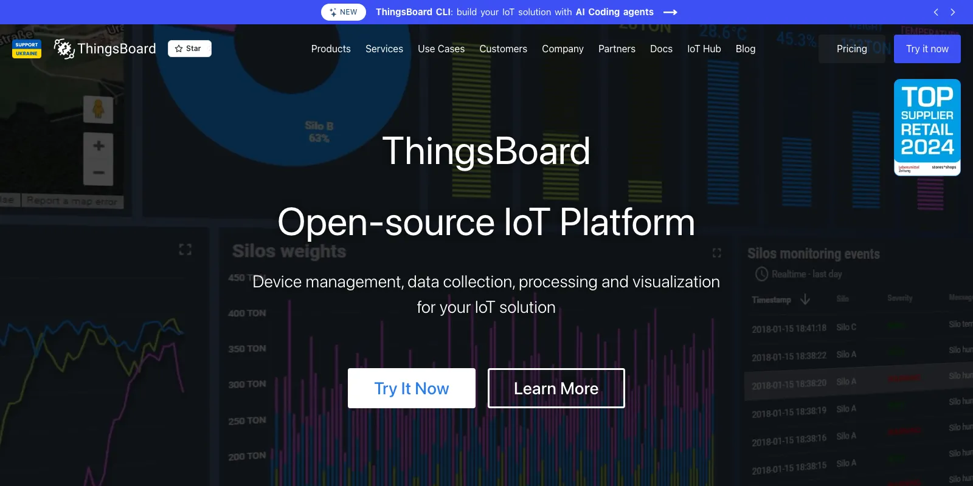The height and width of the screenshot is (486, 973).
Task: Click the header Try it now button
Action: click(927, 49)
